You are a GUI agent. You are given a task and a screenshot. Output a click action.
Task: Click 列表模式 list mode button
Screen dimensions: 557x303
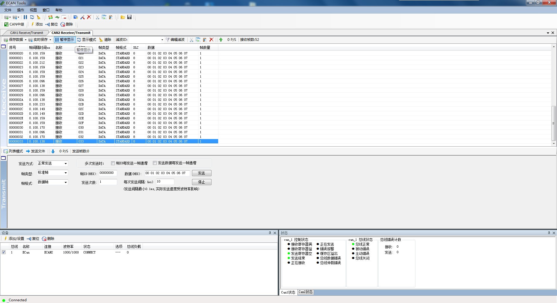tap(13, 151)
